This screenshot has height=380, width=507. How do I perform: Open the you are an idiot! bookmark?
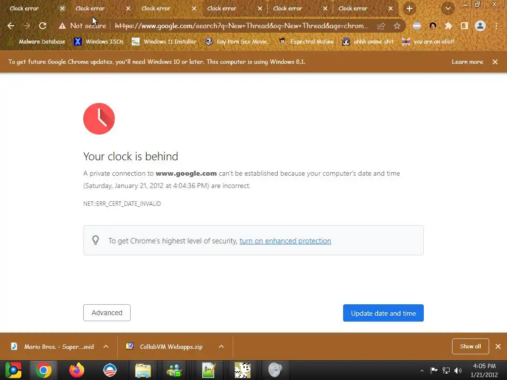point(428,42)
